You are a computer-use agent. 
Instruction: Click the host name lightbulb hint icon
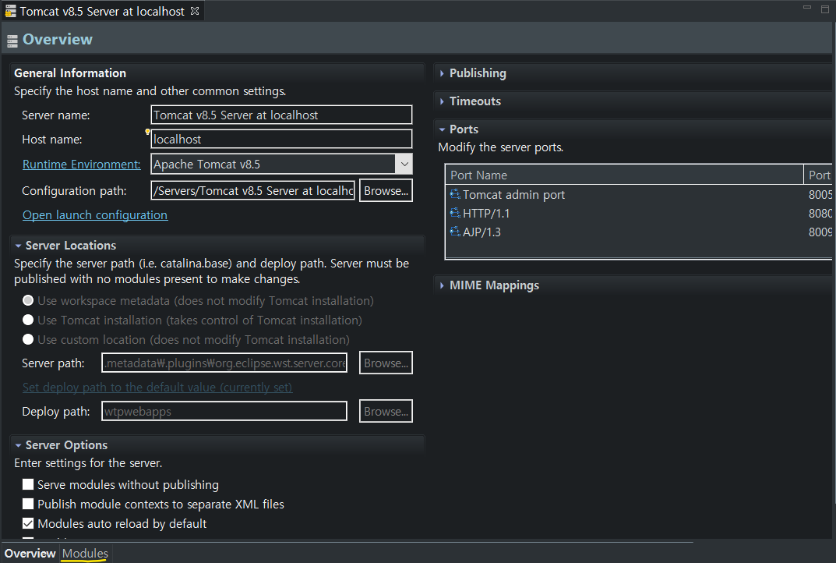point(147,132)
